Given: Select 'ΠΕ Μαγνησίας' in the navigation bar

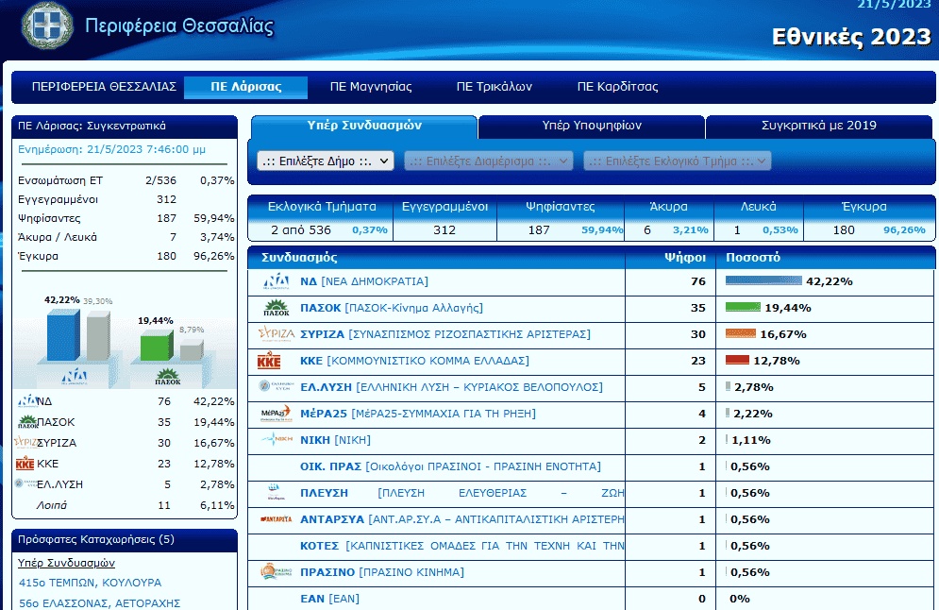Looking at the screenshot, I should click(x=371, y=87).
